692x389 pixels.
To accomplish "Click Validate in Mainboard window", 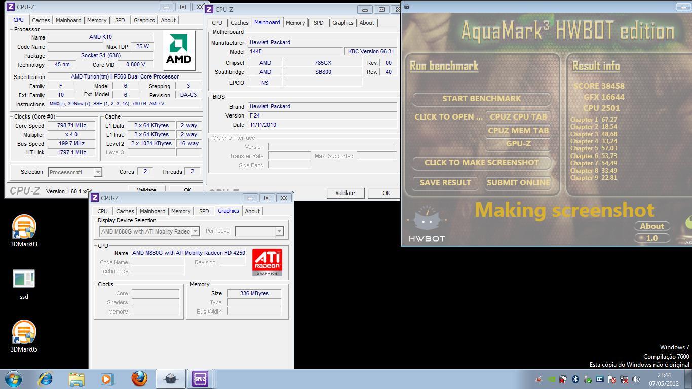I will (345, 193).
